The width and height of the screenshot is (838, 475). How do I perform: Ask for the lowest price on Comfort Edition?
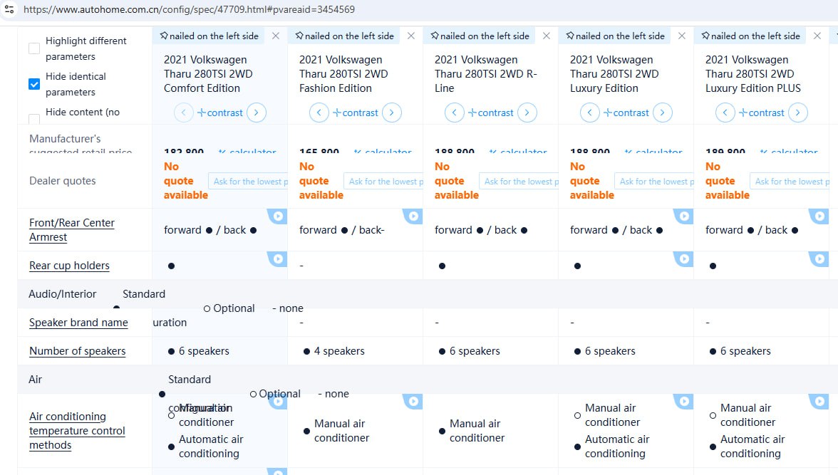click(248, 182)
